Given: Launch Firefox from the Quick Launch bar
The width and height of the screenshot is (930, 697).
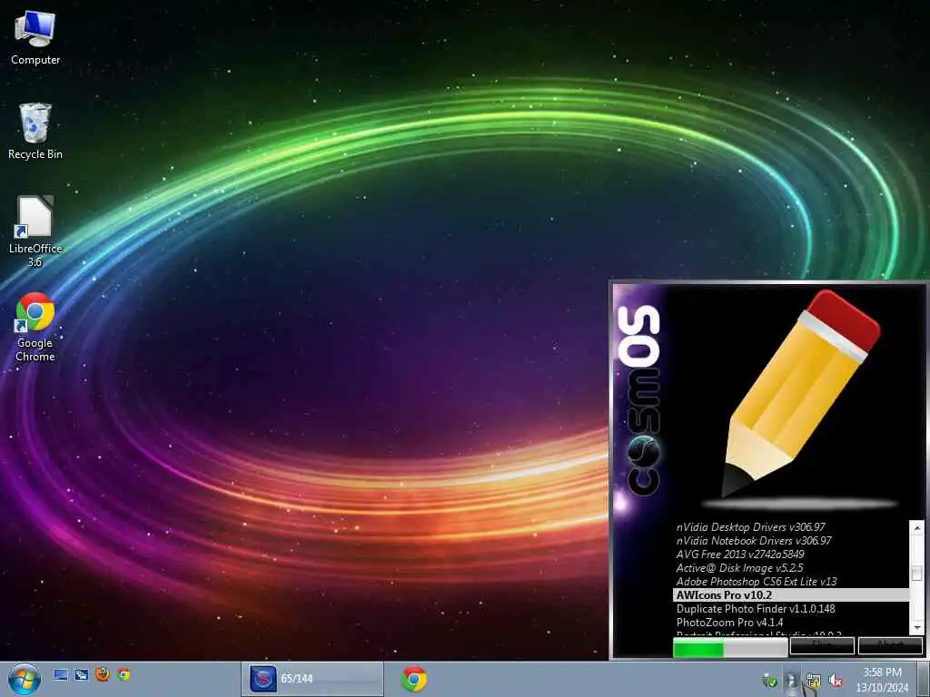Looking at the screenshot, I should coord(103,674).
